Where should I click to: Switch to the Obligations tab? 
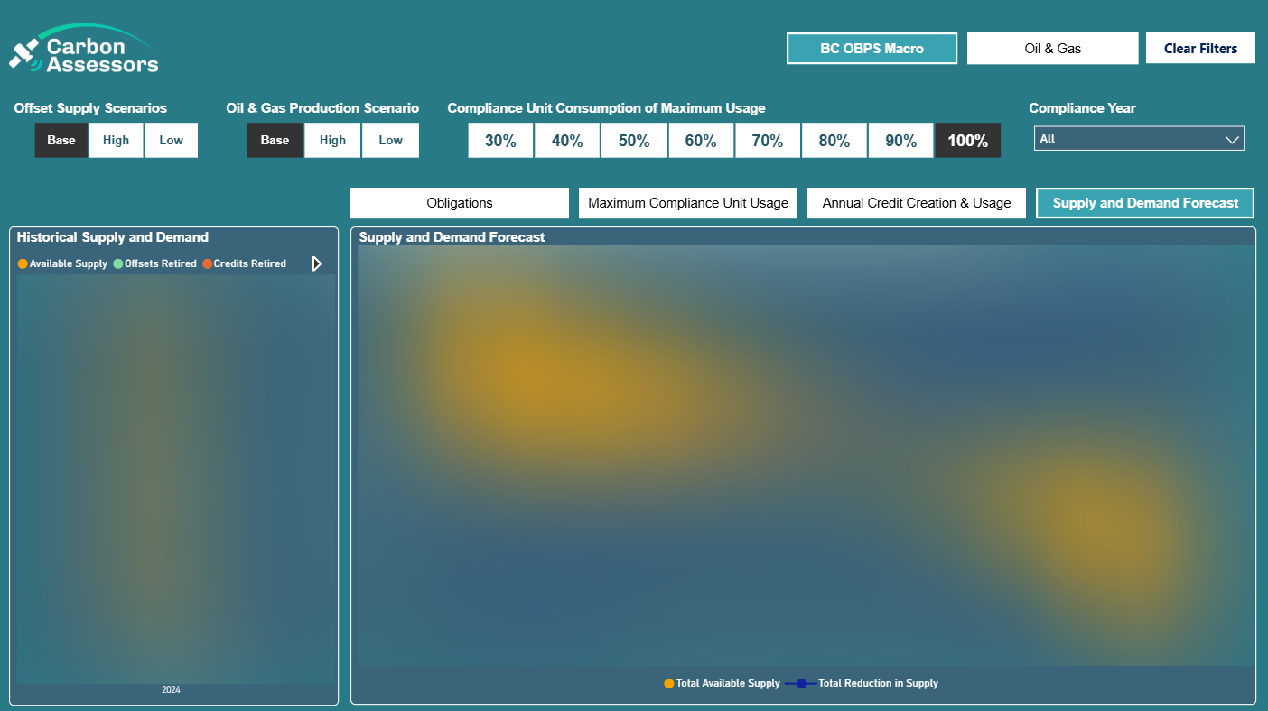click(460, 203)
